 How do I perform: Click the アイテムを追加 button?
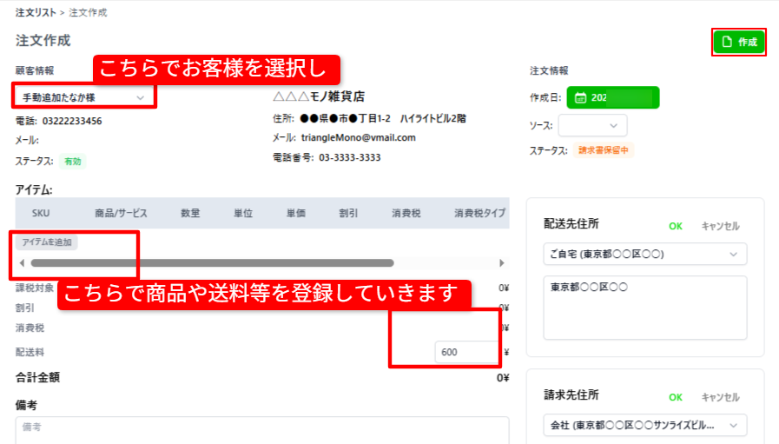[47, 242]
